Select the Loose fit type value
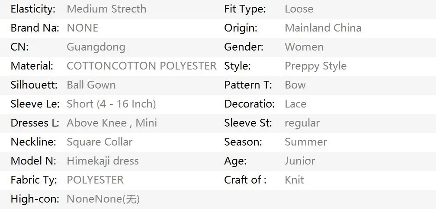 (299, 9)
